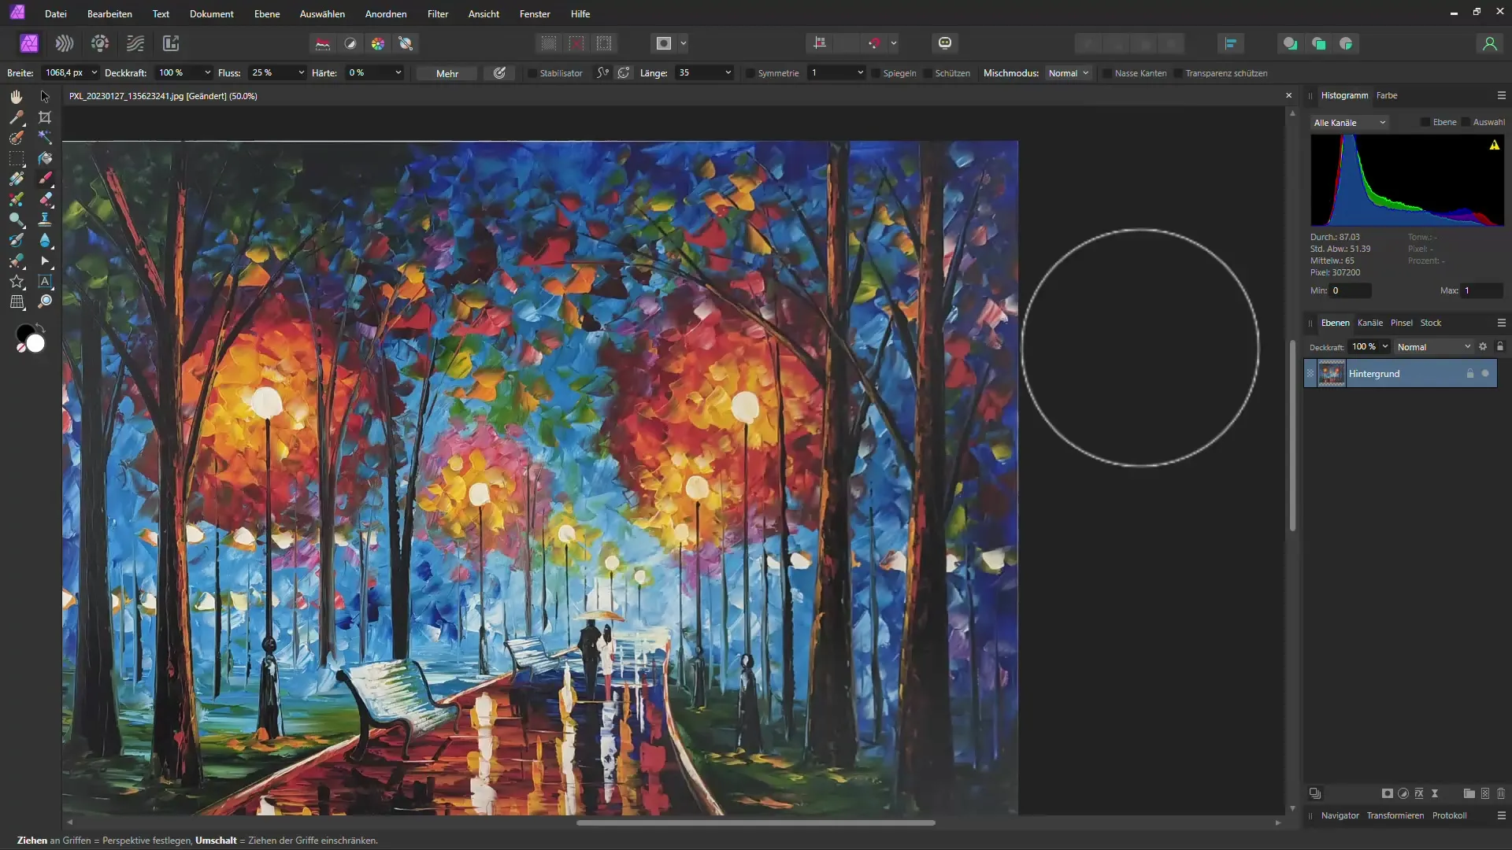1512x850 pixels.
Task: Open the account profile icon
Action: coord(1489,43)
